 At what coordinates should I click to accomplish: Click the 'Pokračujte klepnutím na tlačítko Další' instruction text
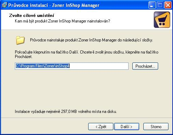click(86, 54)
